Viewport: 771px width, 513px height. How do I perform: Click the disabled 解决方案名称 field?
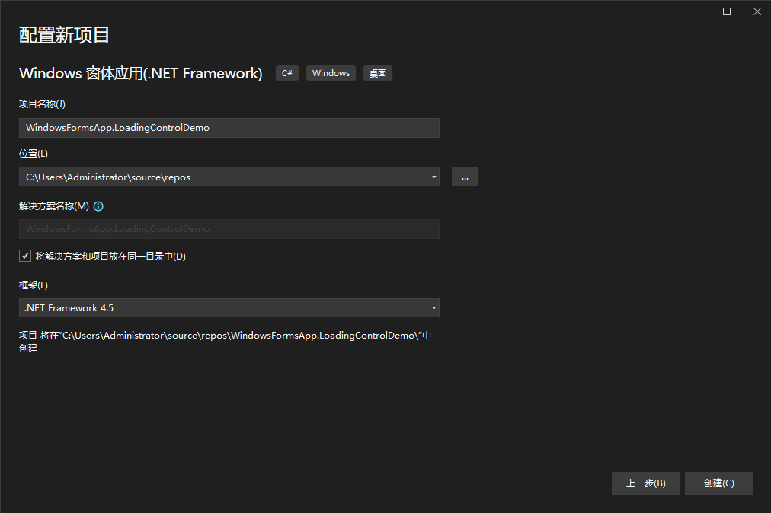coord(229,229)
